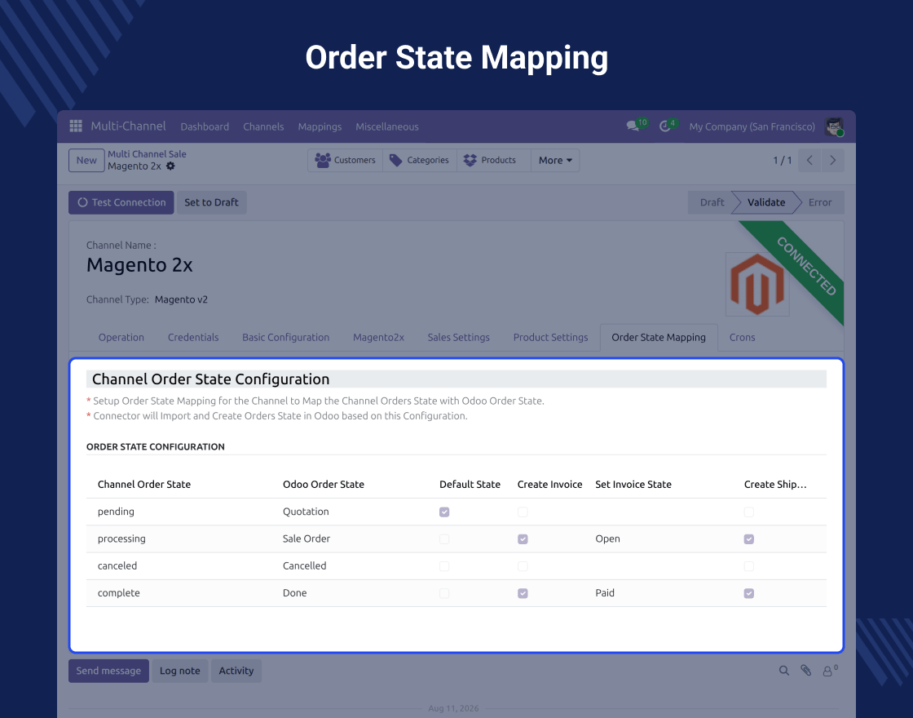Open the Channels menu
The image size is (913, 718).
263,126
